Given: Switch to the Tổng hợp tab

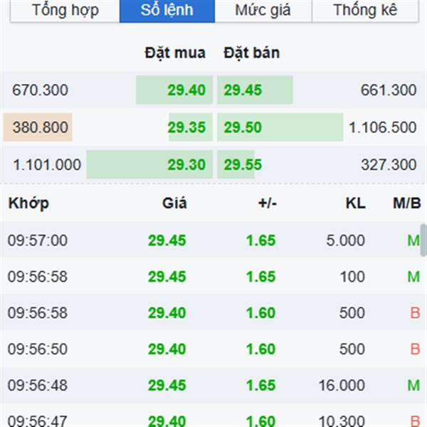Looking at the screenshot, I should point(65,11).
